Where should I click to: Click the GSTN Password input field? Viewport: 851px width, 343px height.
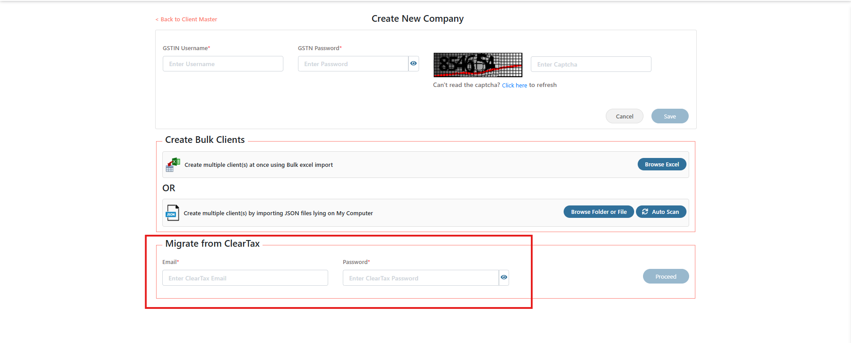point(353,64)
